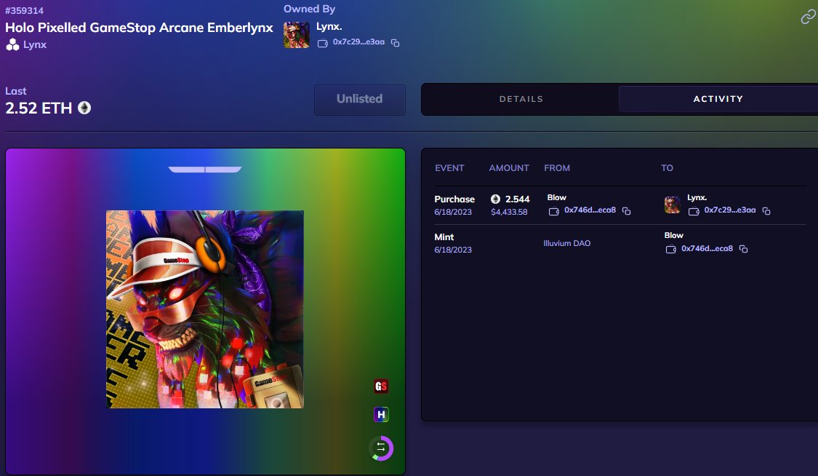
Task: Click wallet icon beside 0x7c29...e3aa in Purchase row
Action: (694, 211)
